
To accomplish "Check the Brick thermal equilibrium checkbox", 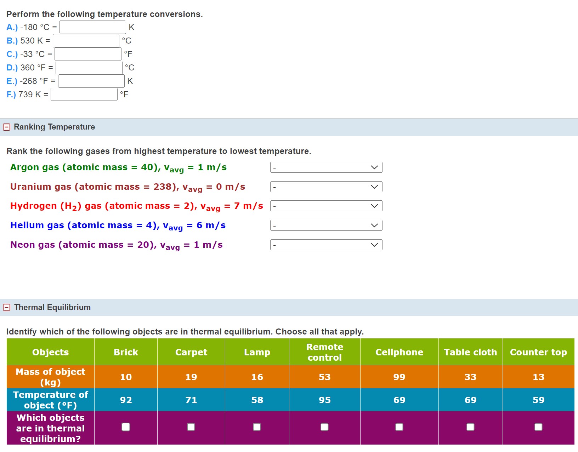I will (x=125, y=427).
